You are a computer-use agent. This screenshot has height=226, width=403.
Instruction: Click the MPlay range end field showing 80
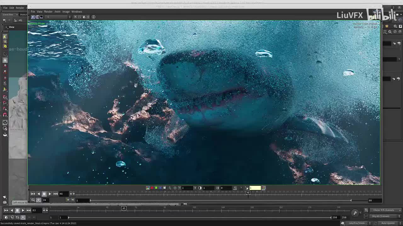point(375,200)
